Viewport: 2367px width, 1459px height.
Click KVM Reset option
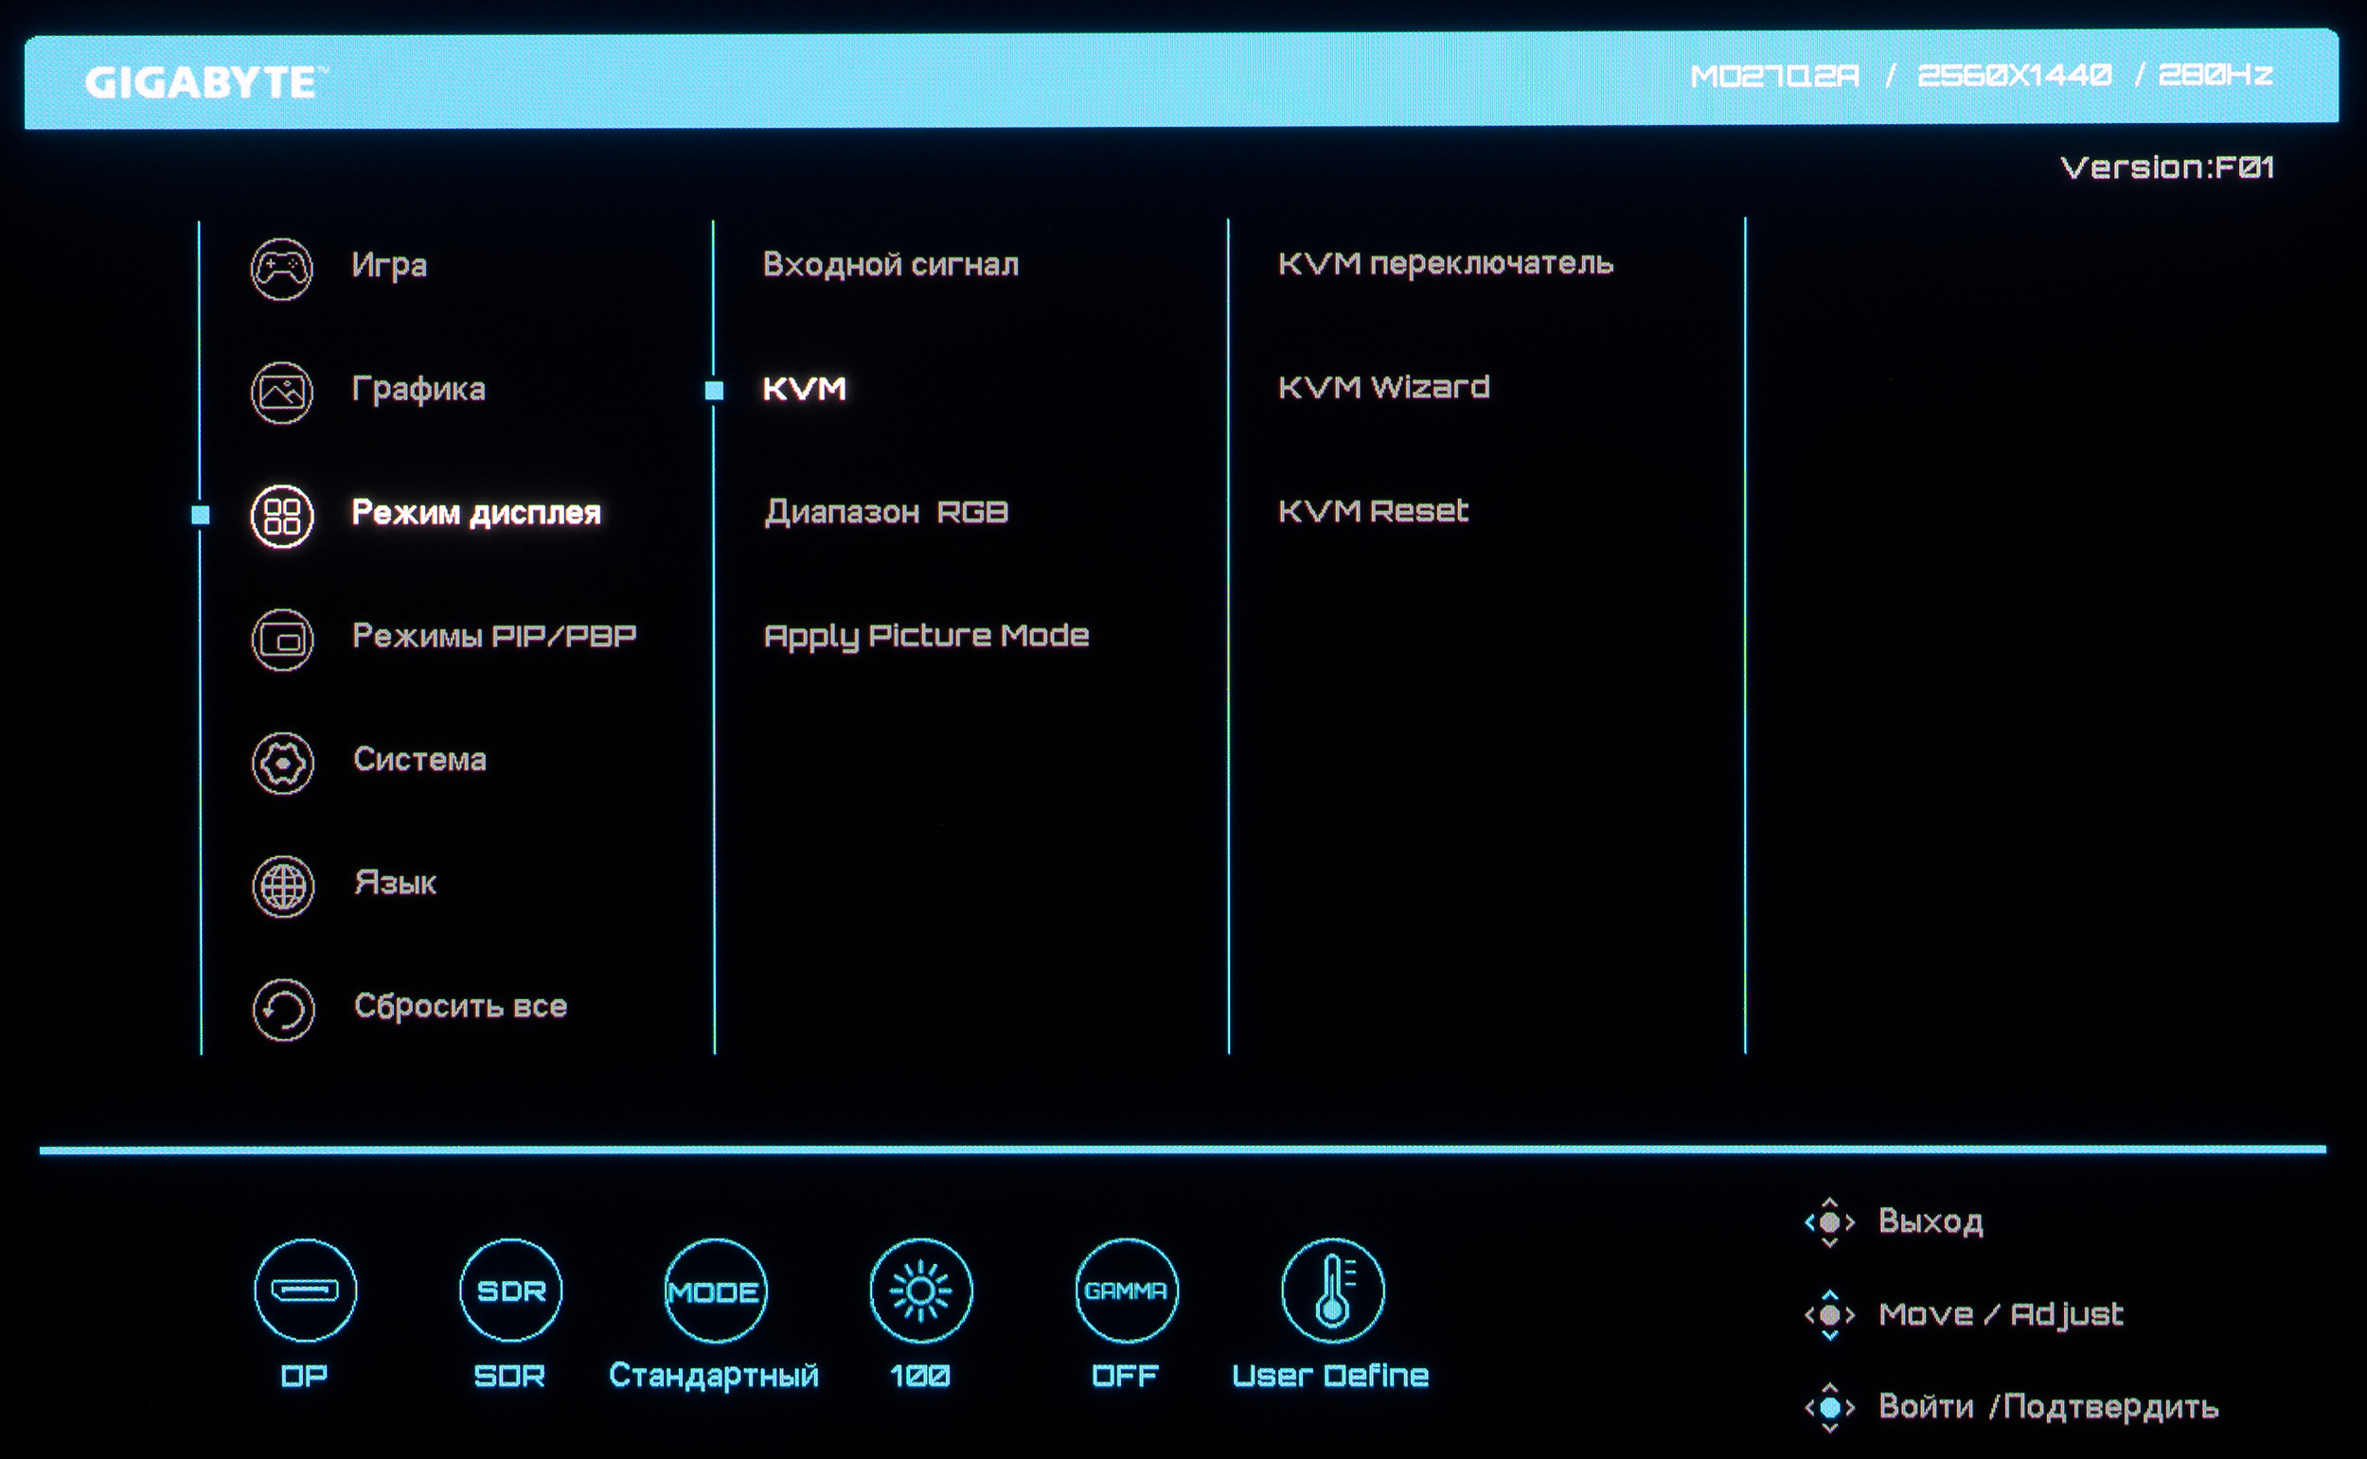click(x=1373, y=512)
